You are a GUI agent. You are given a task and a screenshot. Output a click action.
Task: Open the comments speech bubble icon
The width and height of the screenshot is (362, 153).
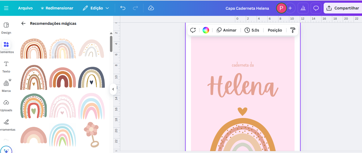[316, 8]
